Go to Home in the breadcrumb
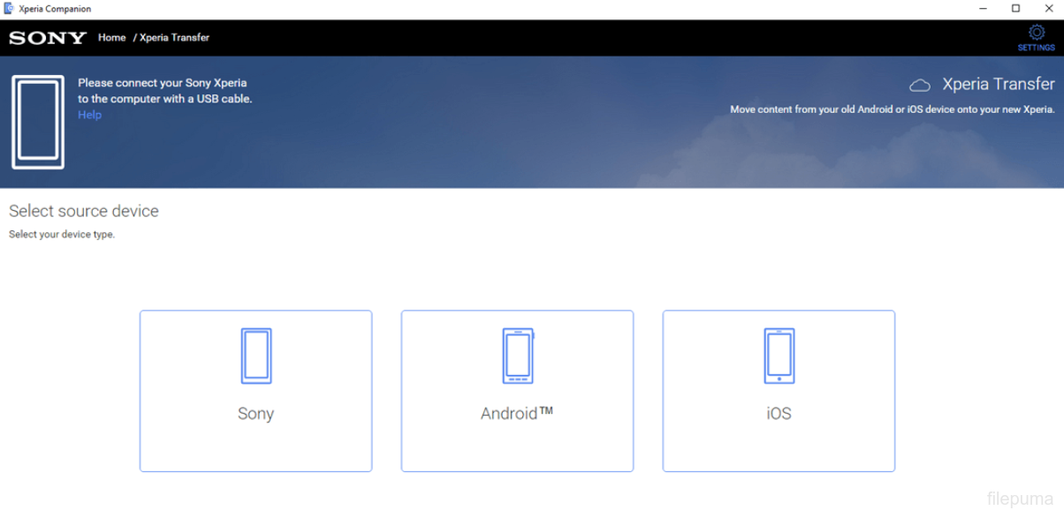Image resolution: width=1064 pixels, height=518 pixels. coord(112,38)
